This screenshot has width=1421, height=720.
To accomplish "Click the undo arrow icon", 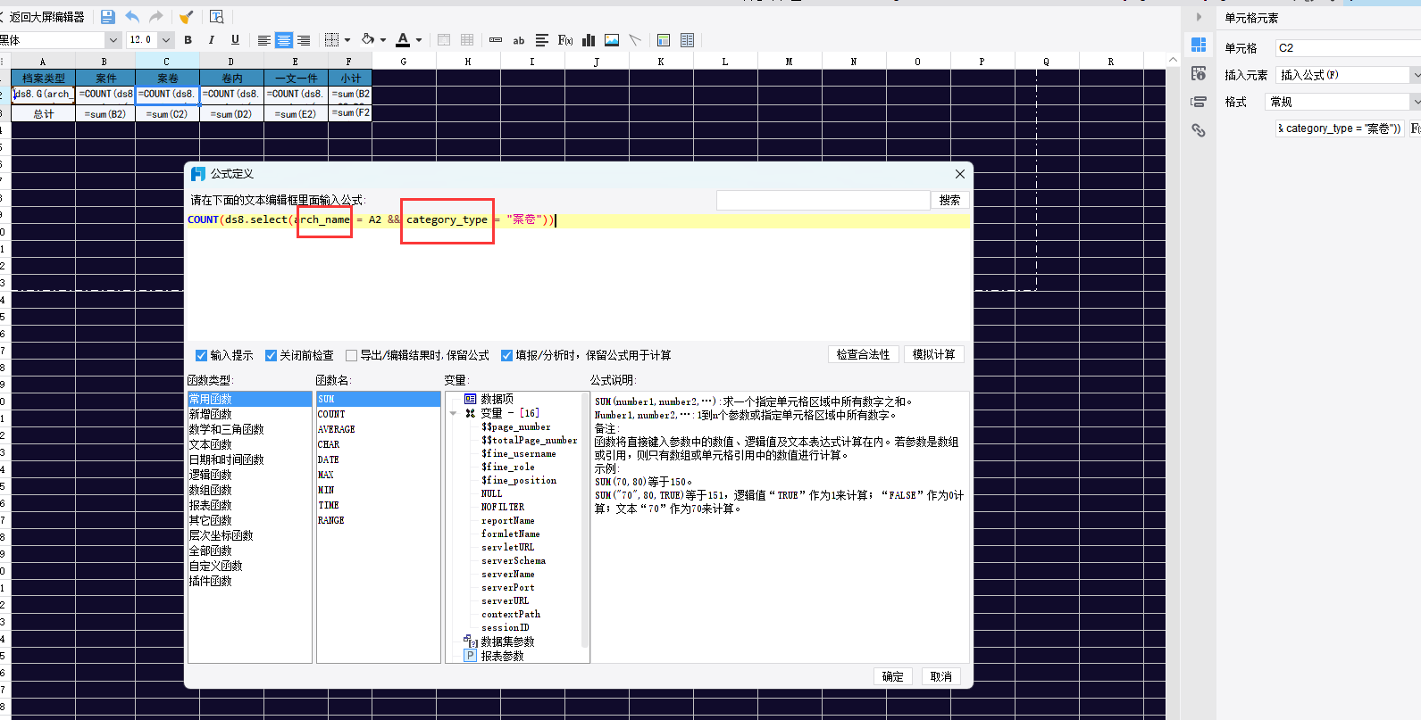I will [x=132, y=16].
